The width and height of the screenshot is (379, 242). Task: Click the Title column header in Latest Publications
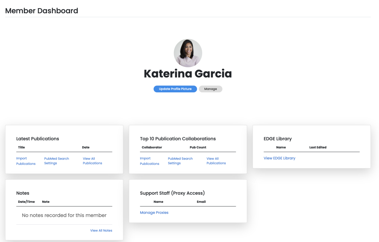pyautogui.click(x=21, y=147)
